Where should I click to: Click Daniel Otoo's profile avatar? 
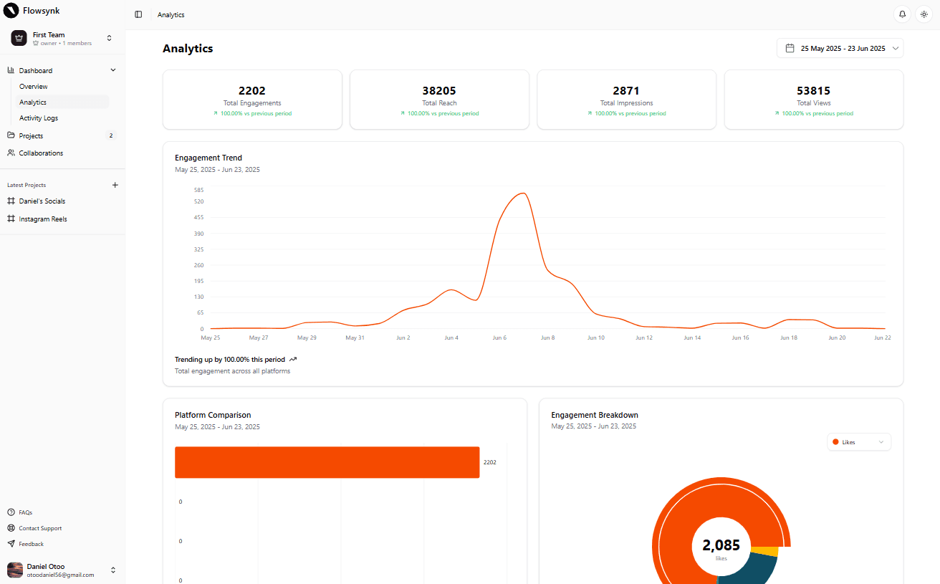(x=14, y=570)
